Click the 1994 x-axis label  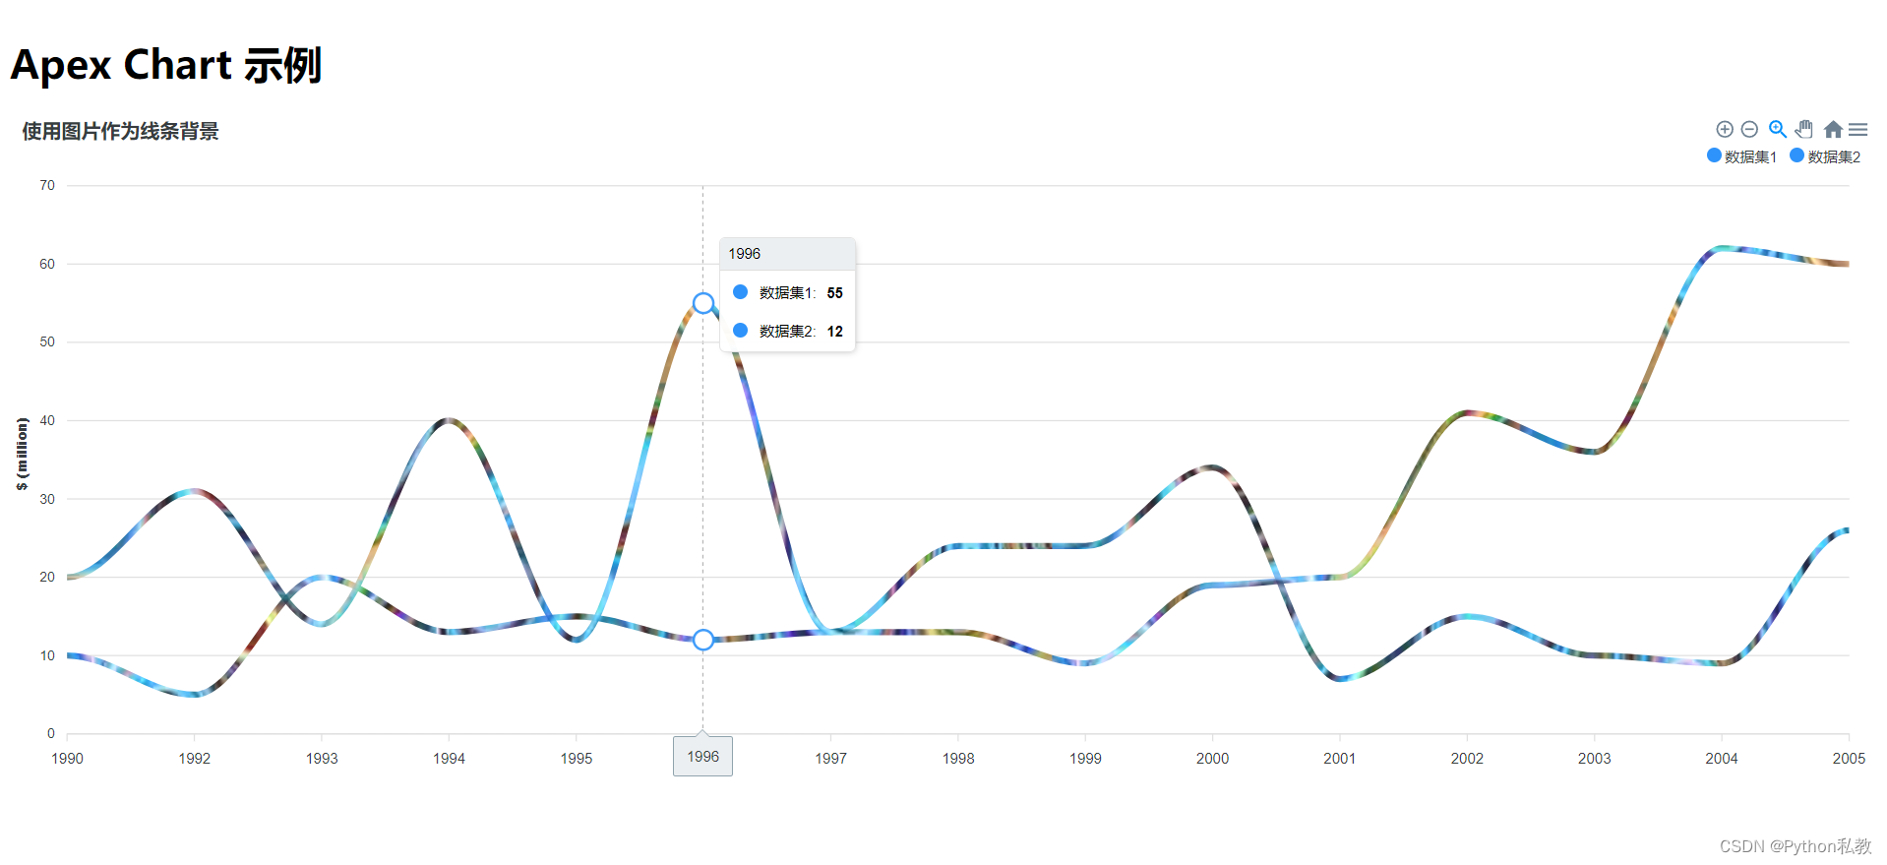[x=449, y=758]
